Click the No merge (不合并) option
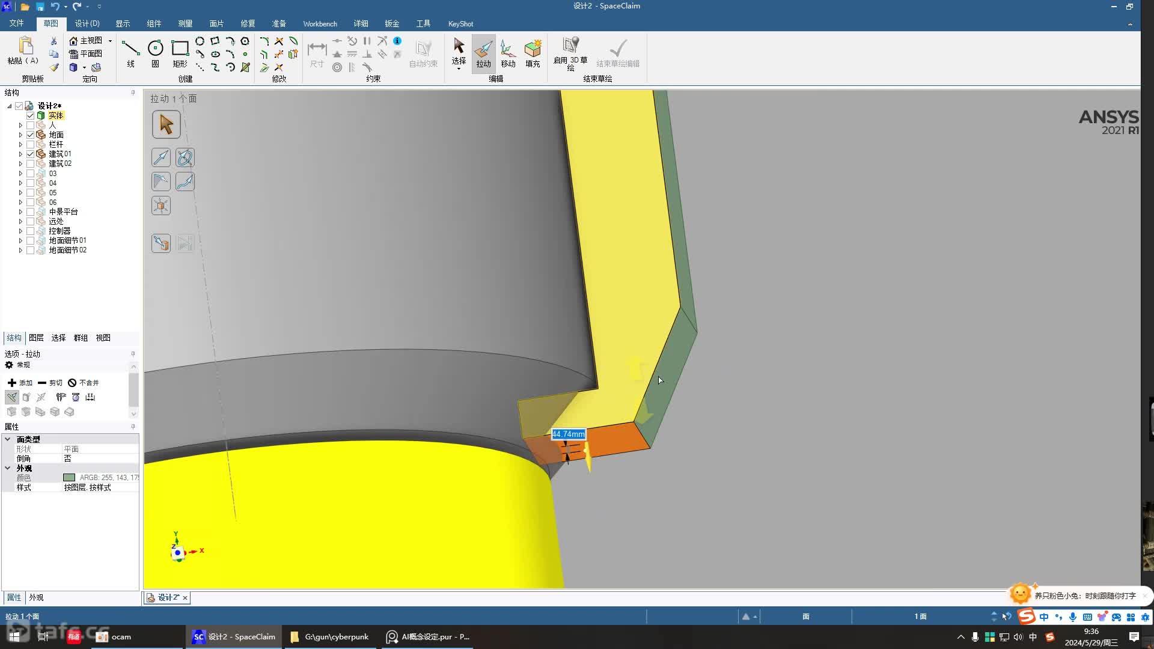The image size is (1154, 649). click(x=83, y=382)
